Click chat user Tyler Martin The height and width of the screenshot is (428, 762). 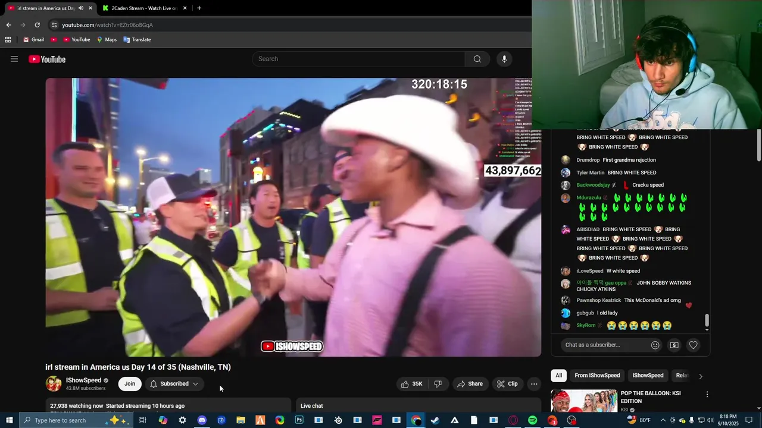pyautogui.click(x=591, y=173)
